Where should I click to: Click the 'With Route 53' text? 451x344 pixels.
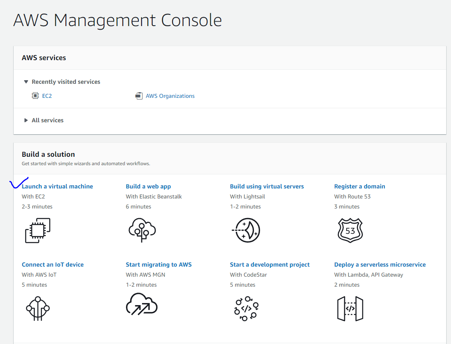pyautogui.click(x=352, y=196)
